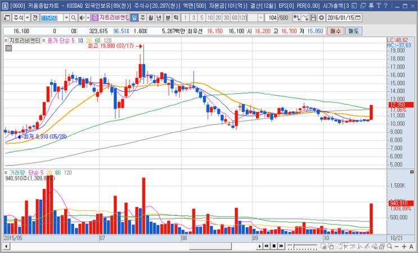The height and width of the screenshot is (253, 418).
Task: Edit the candle count field showing 104
Action: click(x=272, y=18)
